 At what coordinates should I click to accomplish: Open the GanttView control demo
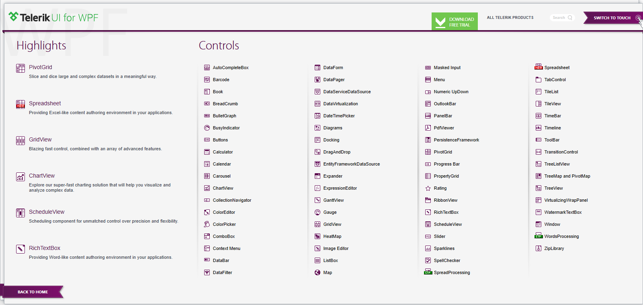pyautogui.click(x=333, y=200)
